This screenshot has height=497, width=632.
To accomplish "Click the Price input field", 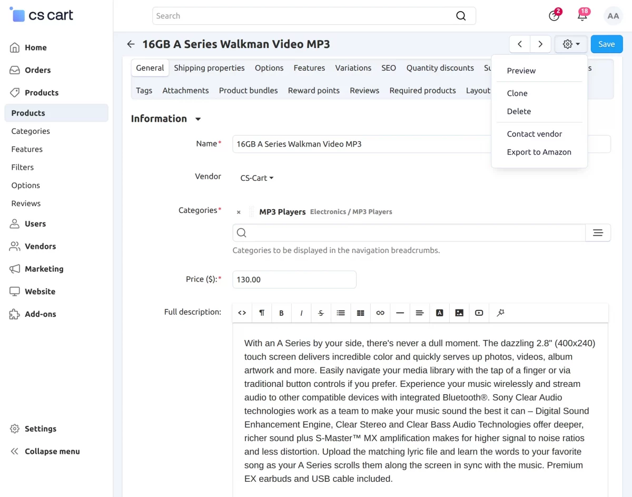I will point(294,279).
